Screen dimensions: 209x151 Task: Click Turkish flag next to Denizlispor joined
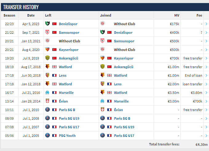[109, 33]
